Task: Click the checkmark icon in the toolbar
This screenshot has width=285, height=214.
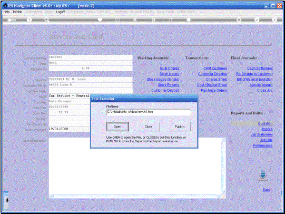Action: click(257, 20)
